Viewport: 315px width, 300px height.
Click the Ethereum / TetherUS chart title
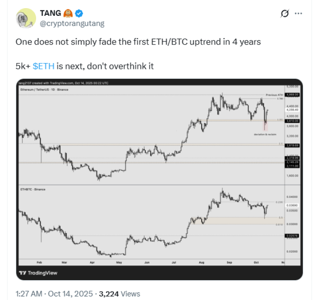(44, 90)
